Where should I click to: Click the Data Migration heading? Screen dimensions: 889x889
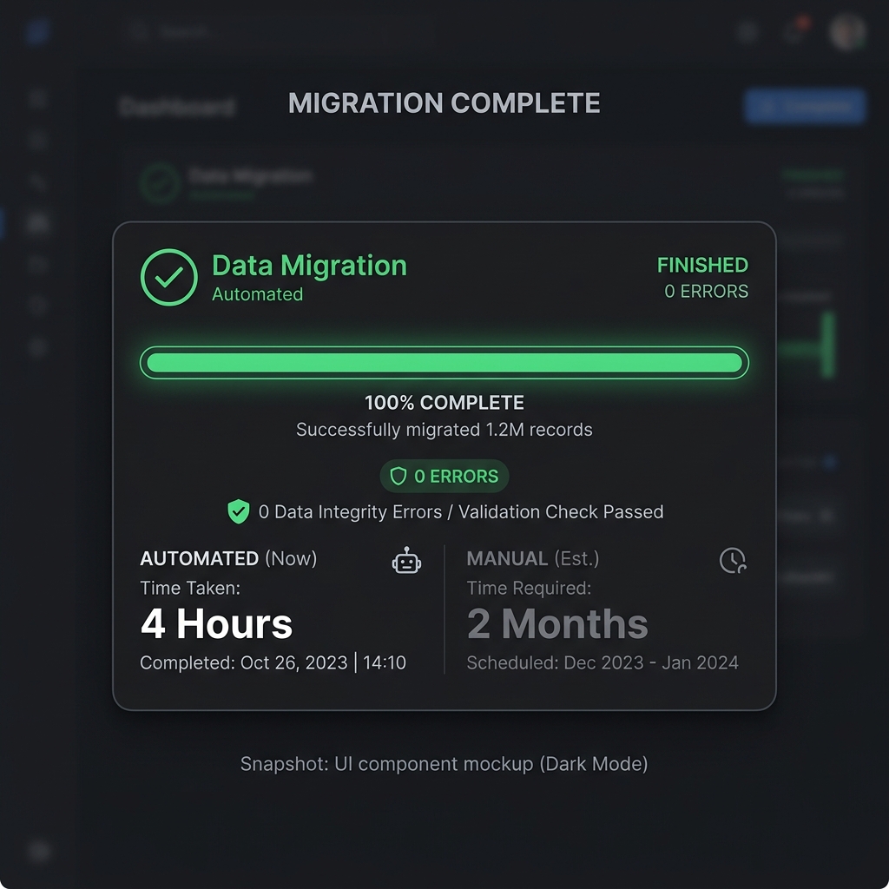[x=310, y=266]
